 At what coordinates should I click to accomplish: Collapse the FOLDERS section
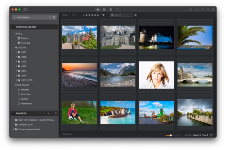pyautogui.click(x=13, y=113)
